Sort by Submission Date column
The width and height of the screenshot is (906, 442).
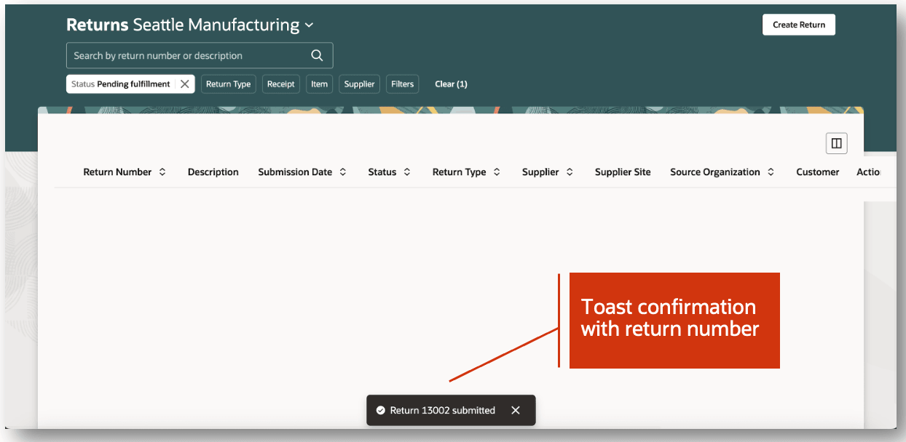(x=343, y=172)
